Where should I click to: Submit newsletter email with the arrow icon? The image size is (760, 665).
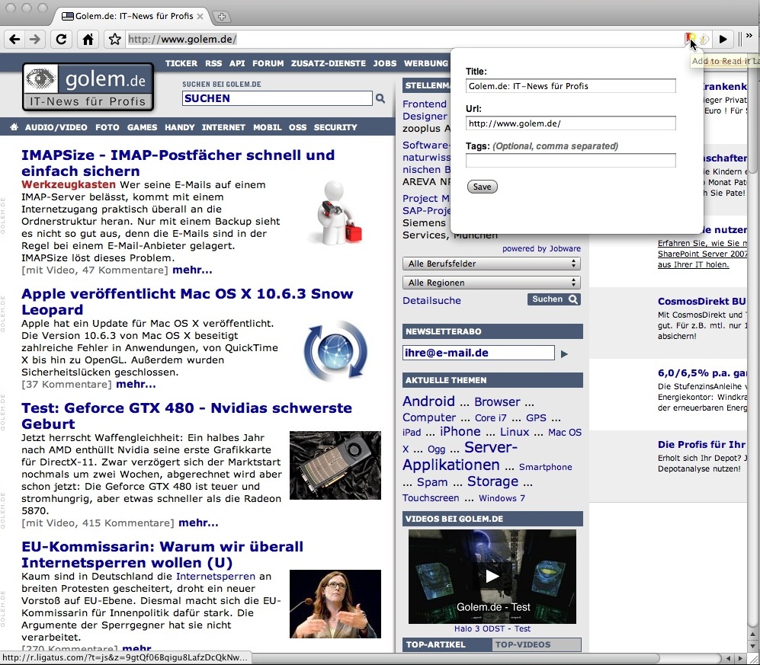coord(564,353)
